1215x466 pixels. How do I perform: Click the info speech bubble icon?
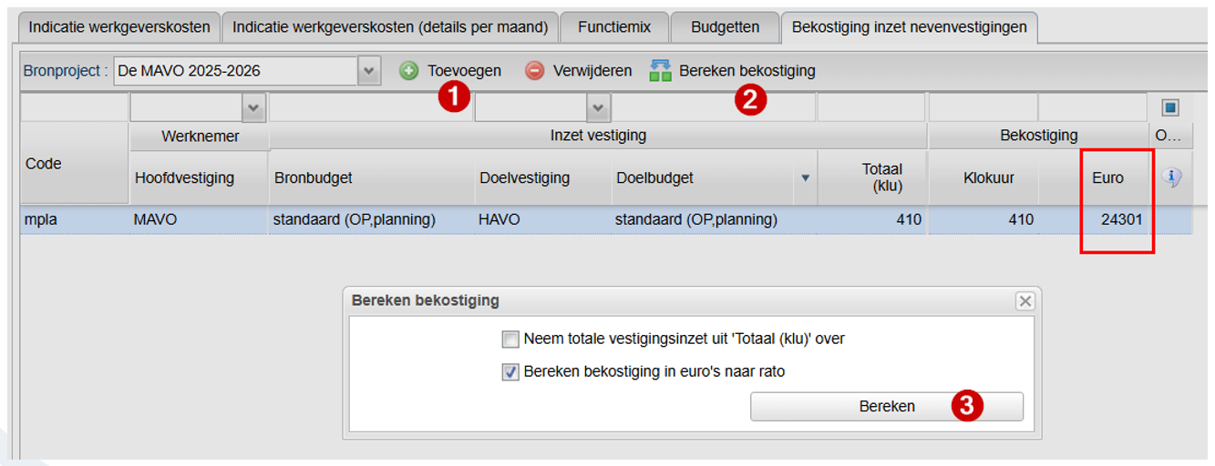tap(1172, 178)
